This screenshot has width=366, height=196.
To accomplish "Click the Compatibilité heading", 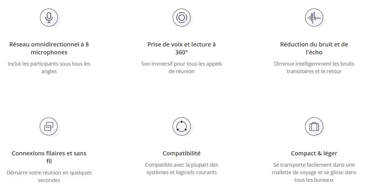I will [x=182, y=153].
